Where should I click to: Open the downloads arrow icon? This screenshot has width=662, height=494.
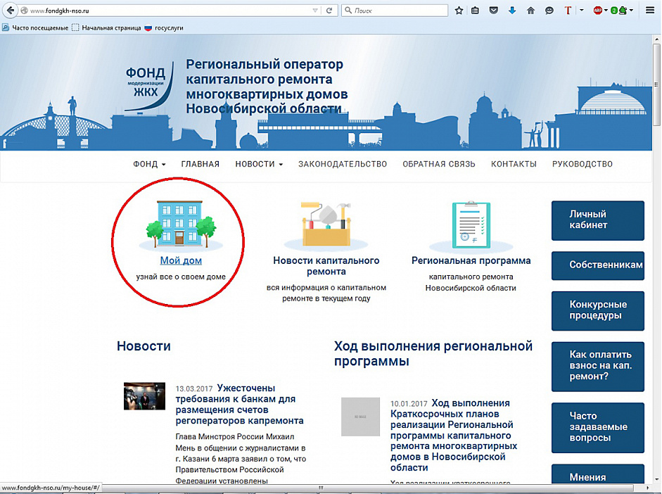click(x=512, y=11)
